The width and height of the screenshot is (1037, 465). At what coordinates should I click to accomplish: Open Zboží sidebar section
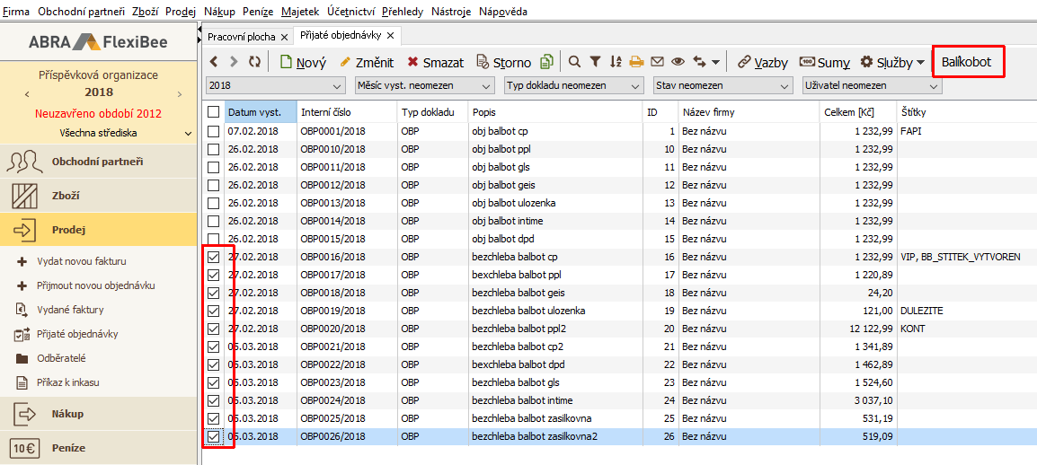click(x=99, y=196)
